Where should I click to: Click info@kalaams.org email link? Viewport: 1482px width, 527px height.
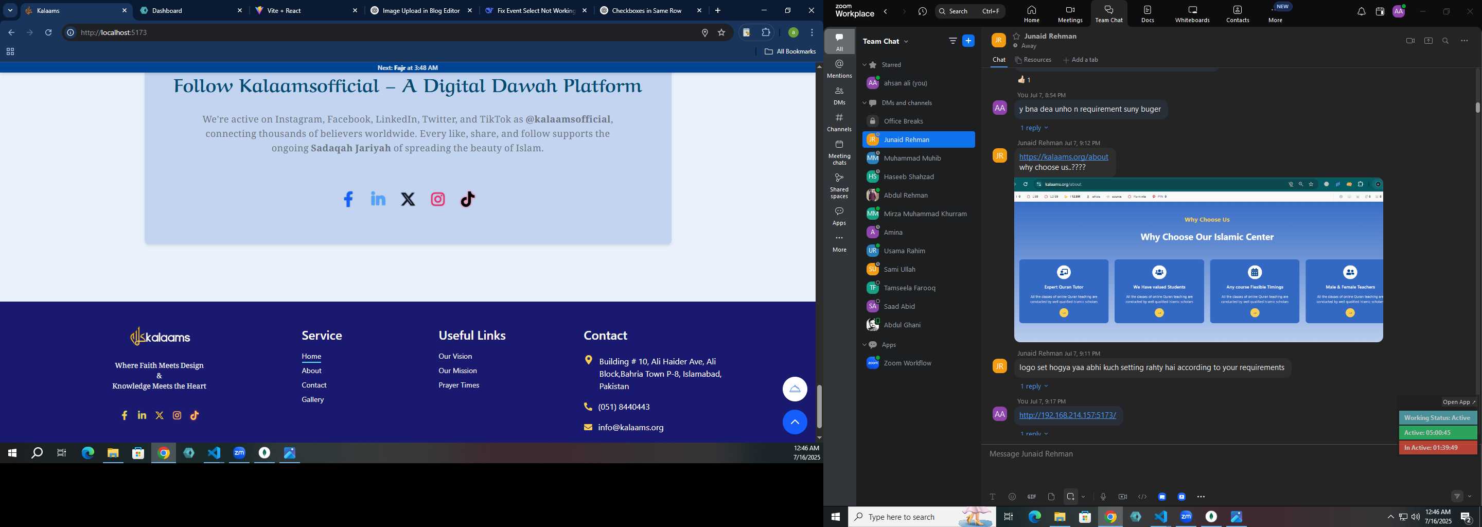630,428
